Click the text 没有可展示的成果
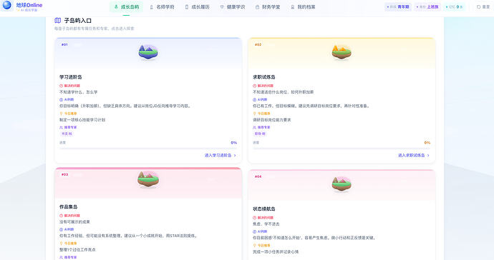Screen dimensions: 494x260 (74, 222)
